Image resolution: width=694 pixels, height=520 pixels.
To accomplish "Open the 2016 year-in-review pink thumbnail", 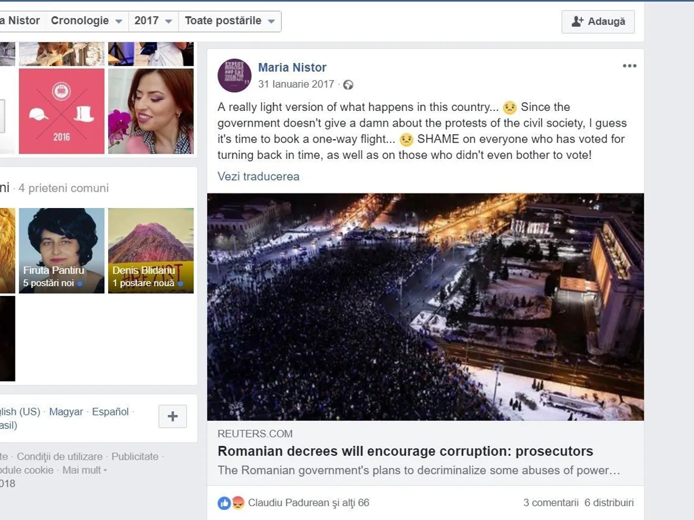I will point(62,111).
